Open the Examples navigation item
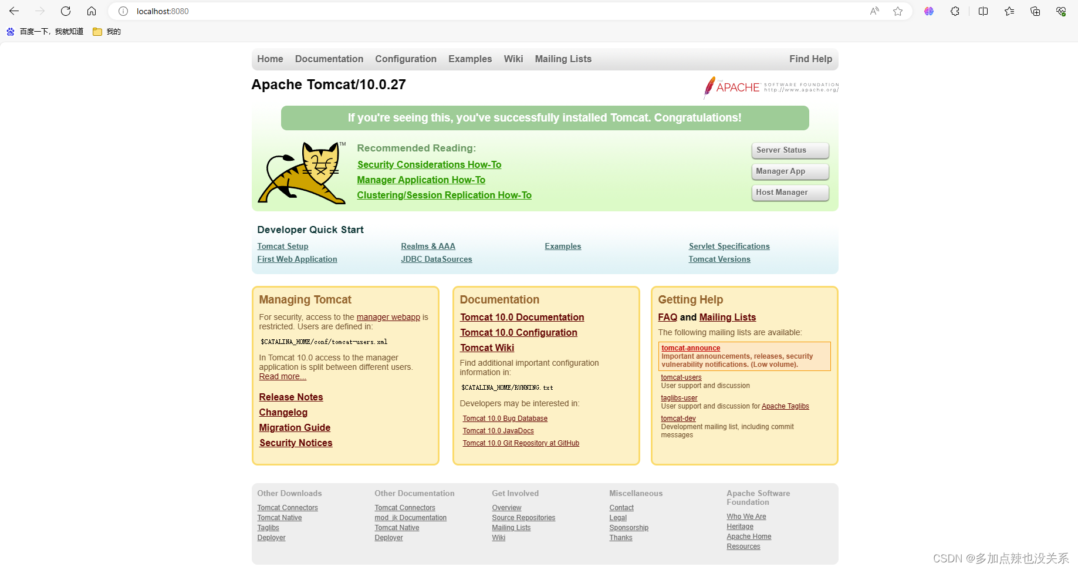 point(470,59)
